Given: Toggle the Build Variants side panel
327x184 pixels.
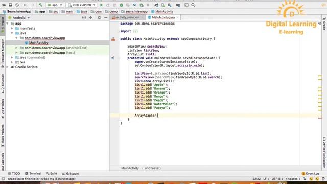Looking at the screenshot, I should 3,135.
